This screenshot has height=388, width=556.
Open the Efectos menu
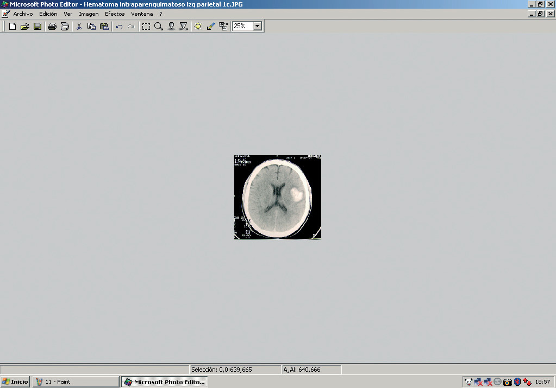115,14
